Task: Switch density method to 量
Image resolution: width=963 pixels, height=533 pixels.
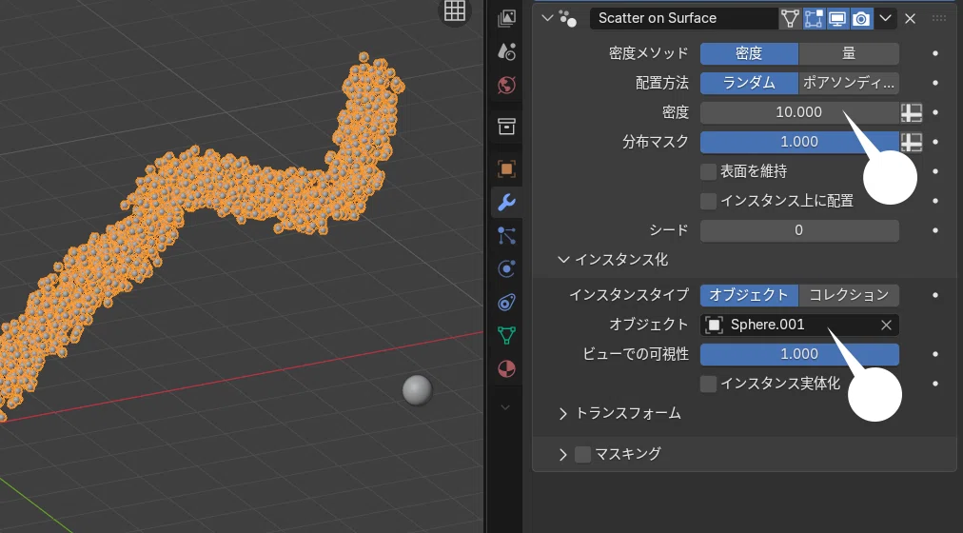Action: point(849,53)
